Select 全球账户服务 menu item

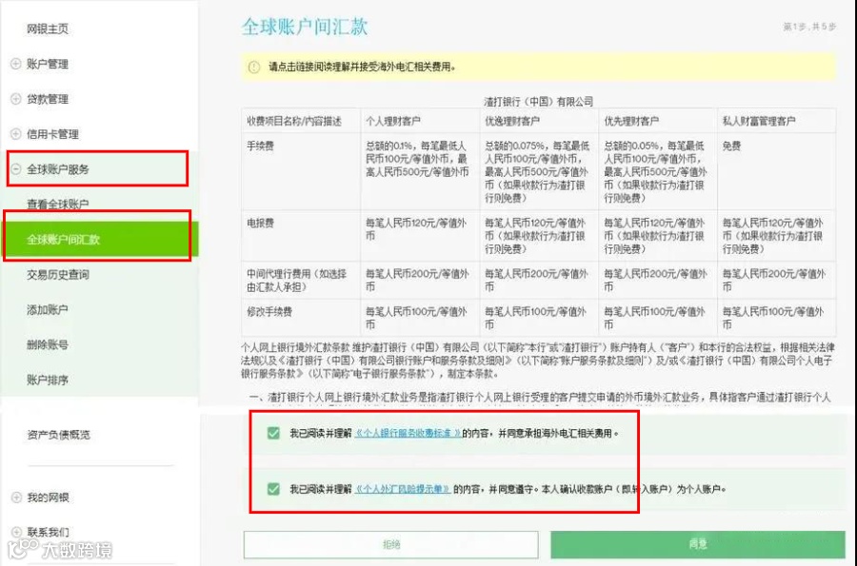coord(58,169)
